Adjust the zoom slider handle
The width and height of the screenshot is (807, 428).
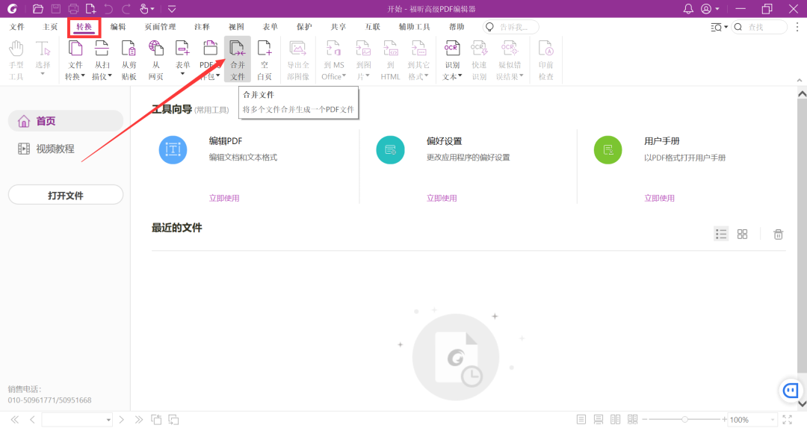tap(684, 420)
